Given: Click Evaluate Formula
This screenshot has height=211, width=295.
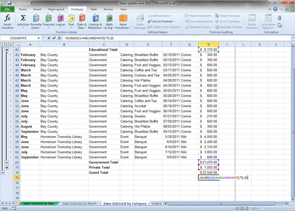Looking at the screenshot, I should [229, 27].
